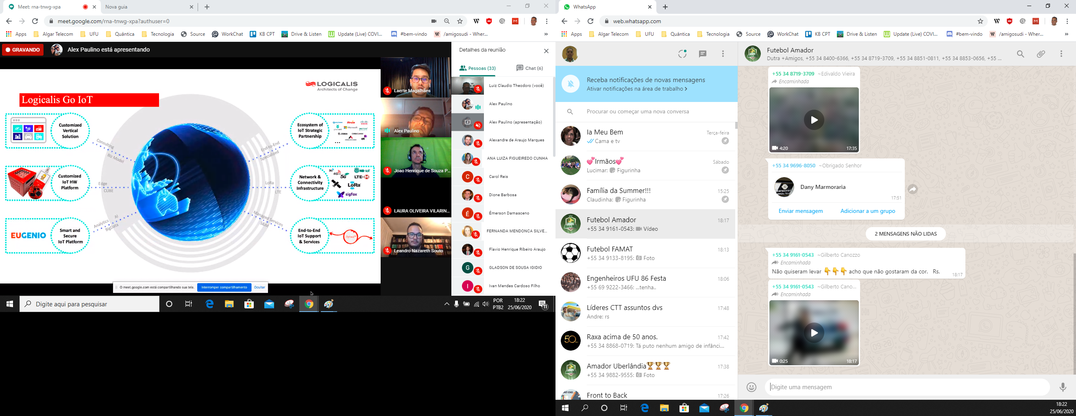Open the Futebol FAMAT conversation
Viewport: 1076px width, 416px height.
click(x=645, y=253)
